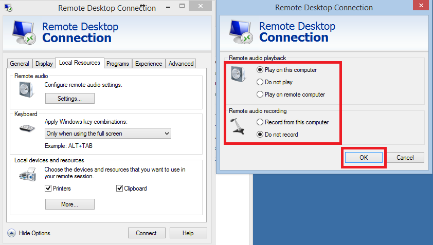Select Play on this computer
Image resolution: width=433 pixels, height=245 pixels.
click(x=286, y=70)
